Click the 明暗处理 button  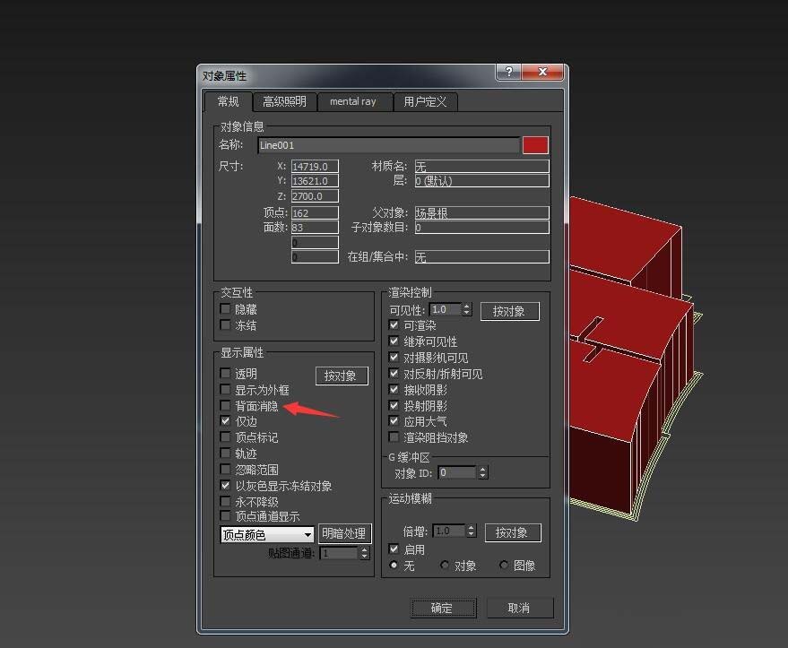[344, 533]
